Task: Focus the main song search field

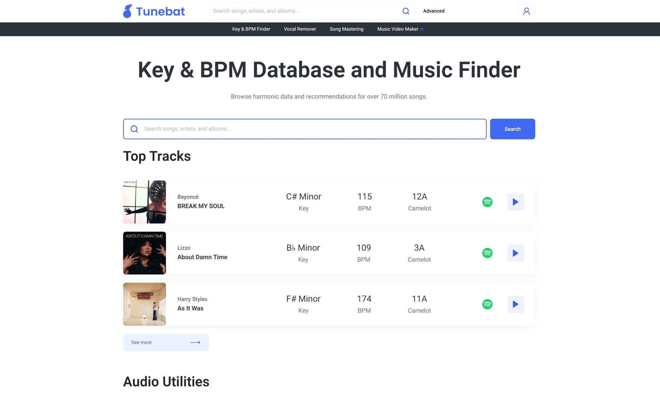Action: pos(310,129)
